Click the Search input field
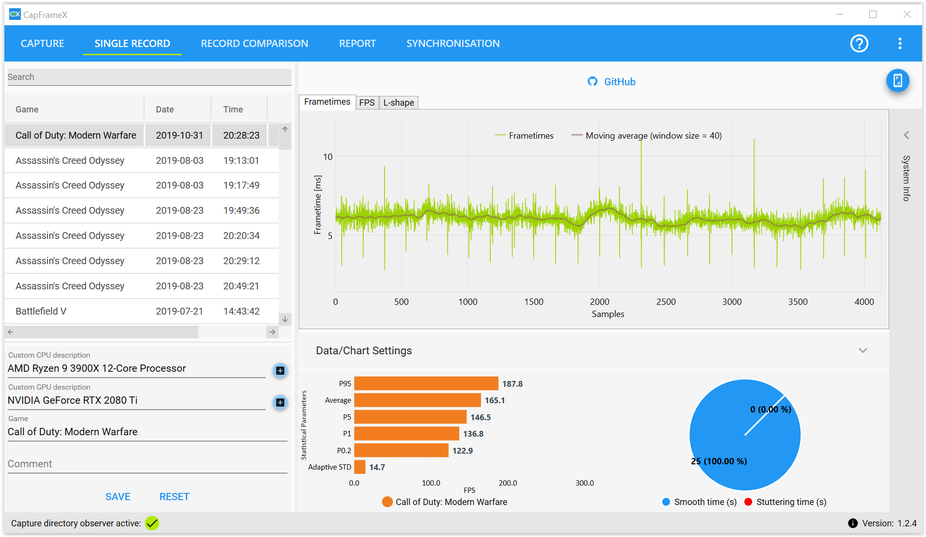 [x=149, y=77]
